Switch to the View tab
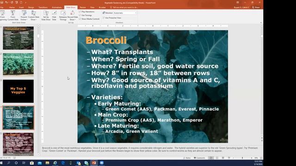 click(x=92, y=7)
